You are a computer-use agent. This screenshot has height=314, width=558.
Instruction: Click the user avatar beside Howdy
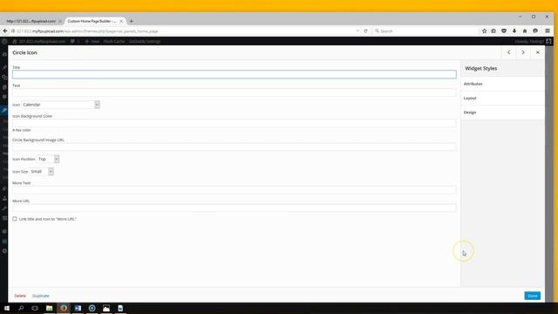pos(548,41)
